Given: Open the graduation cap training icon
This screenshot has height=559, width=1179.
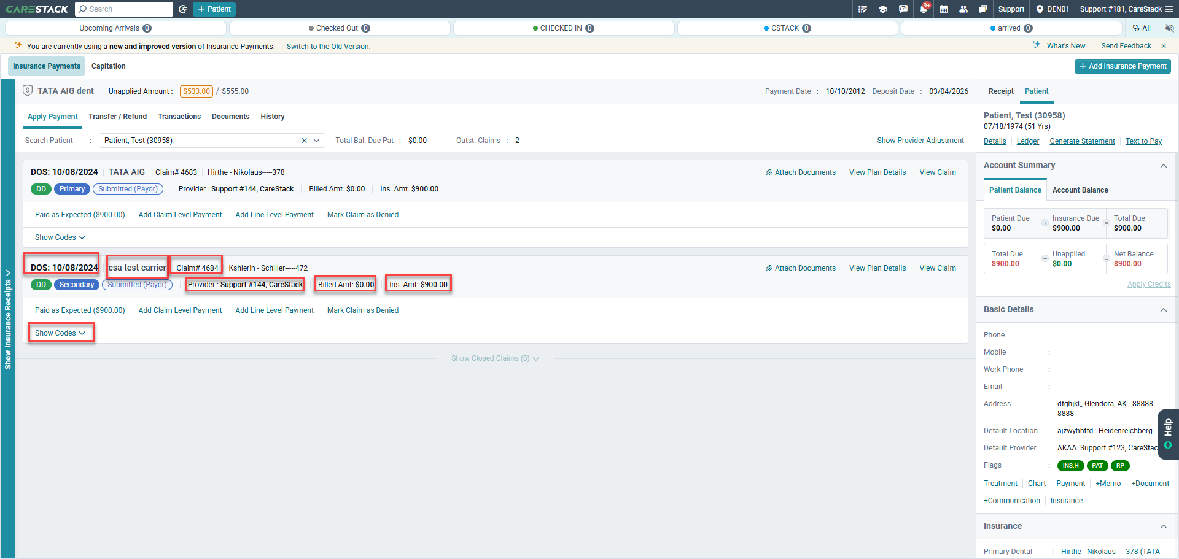Looking at the screenshot, I should (883, 9).
